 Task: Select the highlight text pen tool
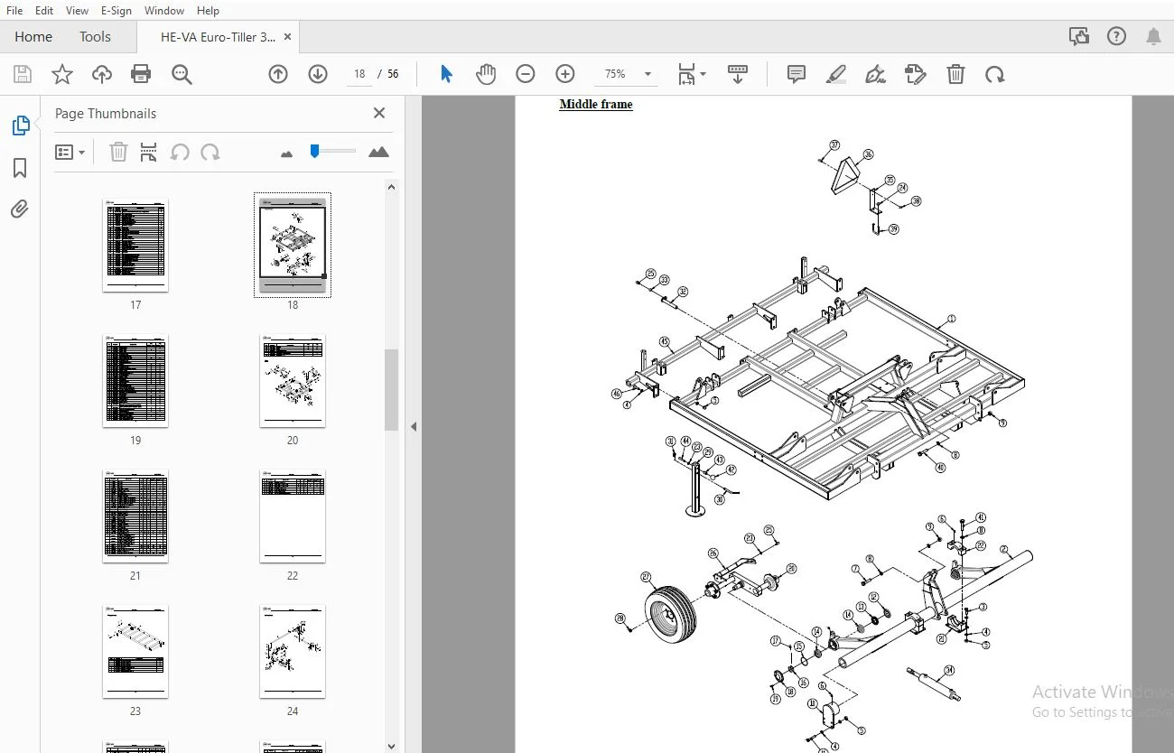pyautogui.click(x=836, y=74)
